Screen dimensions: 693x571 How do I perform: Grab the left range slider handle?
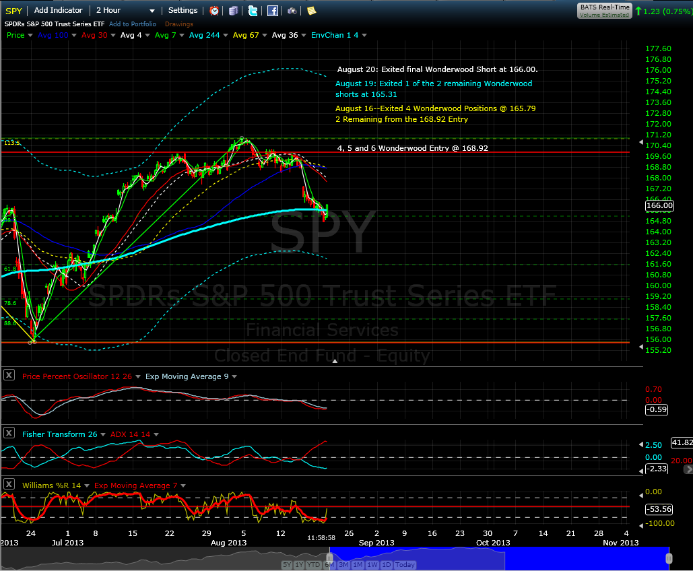coord(329,558)
